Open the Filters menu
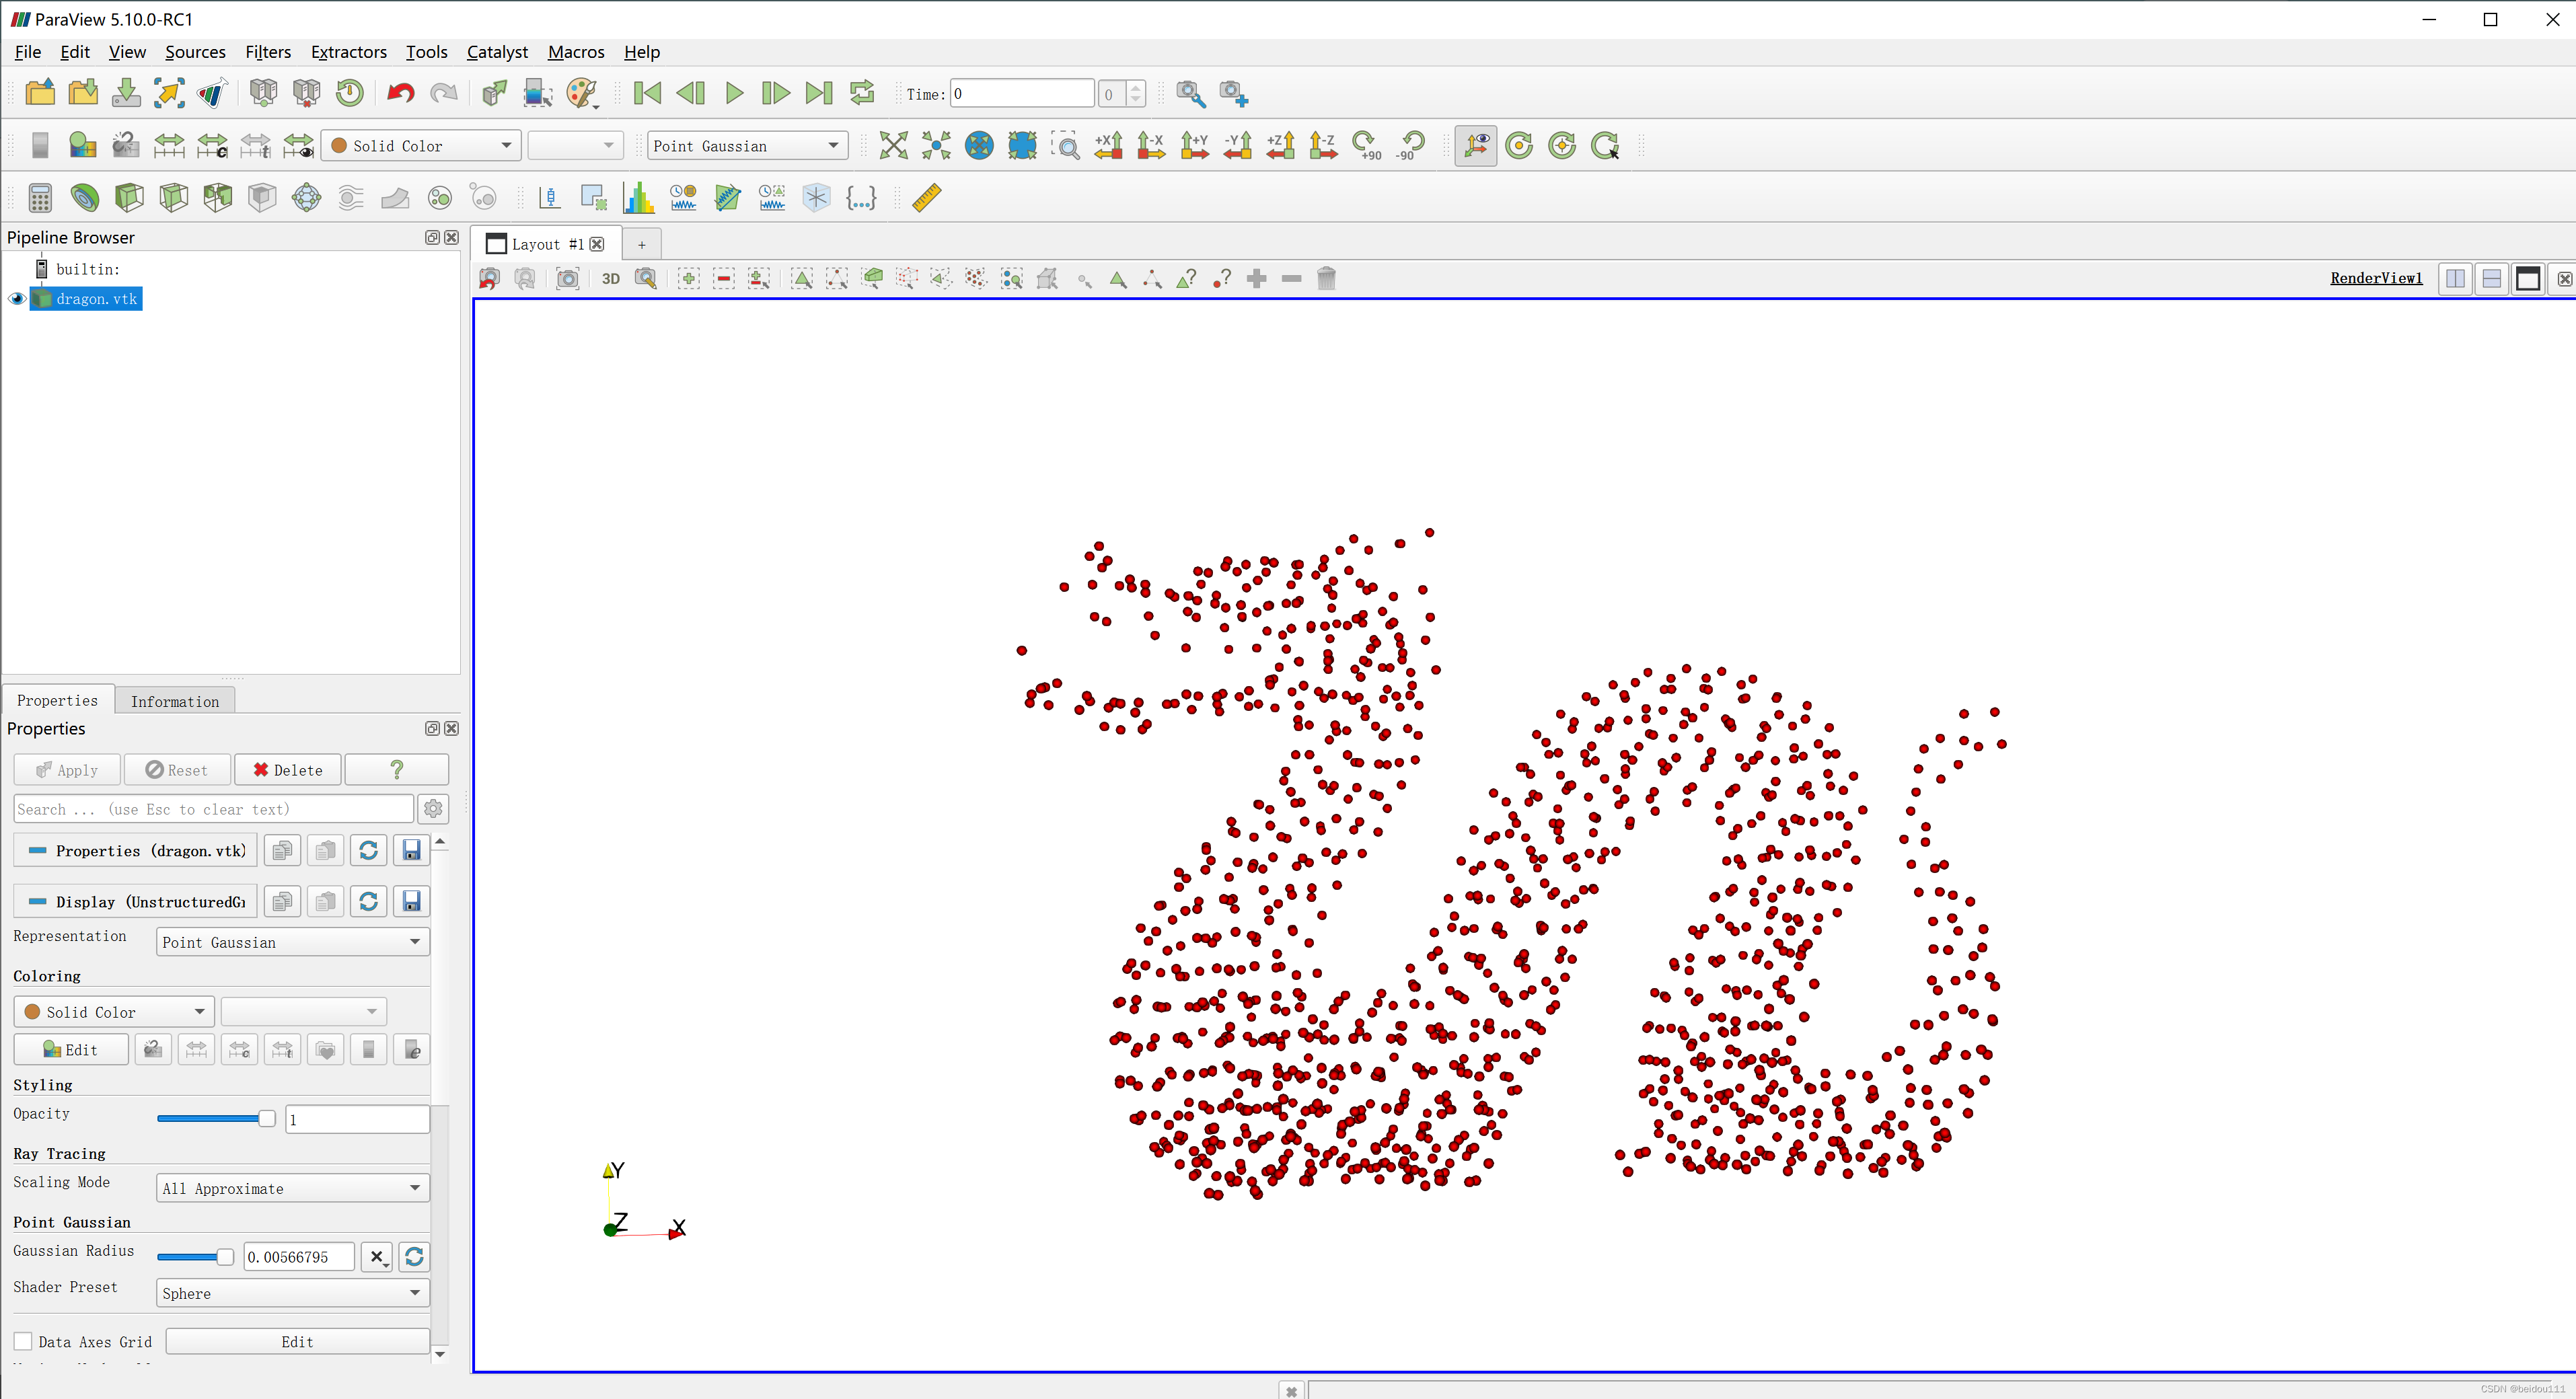This screenshot has height=1399, width=2576. 267,52
